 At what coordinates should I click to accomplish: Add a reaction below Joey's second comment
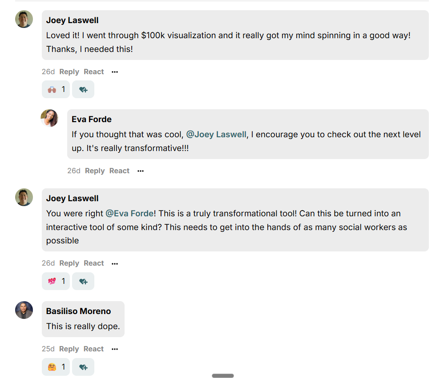83,281
